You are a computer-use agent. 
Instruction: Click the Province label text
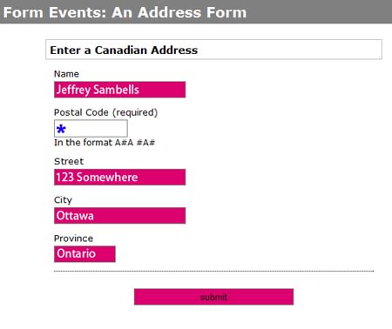pyautogui.click(x=73, y=238)
